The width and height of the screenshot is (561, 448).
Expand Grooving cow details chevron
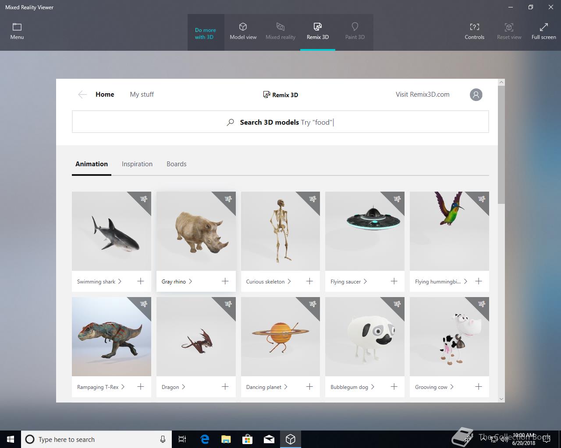[x=451, y=387]
